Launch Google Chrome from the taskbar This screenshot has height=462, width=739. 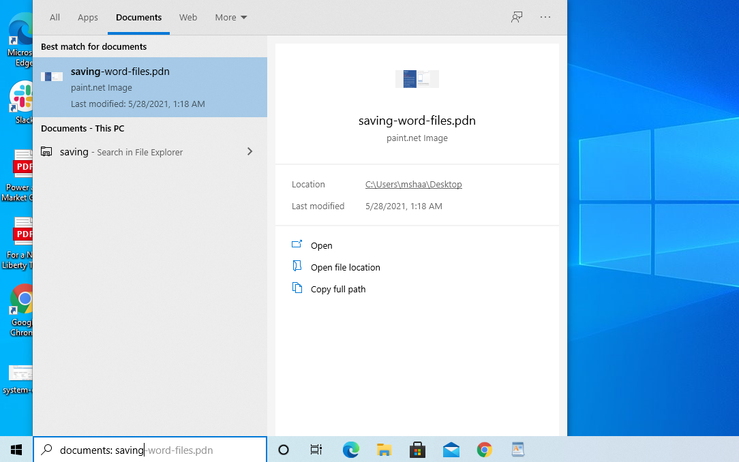[484, 450]
